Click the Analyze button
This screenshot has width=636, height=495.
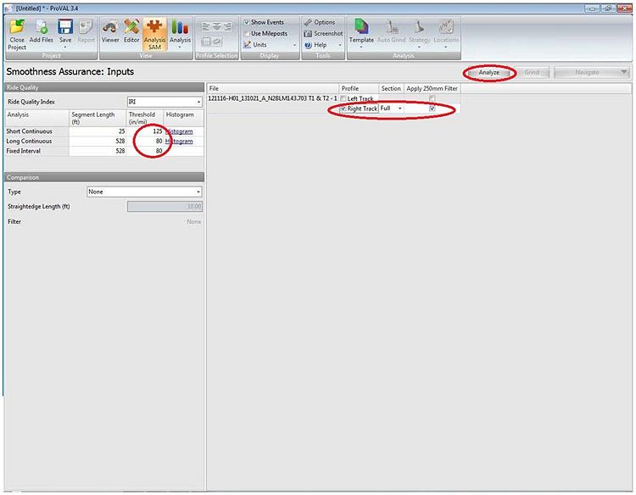click(488, 72)
